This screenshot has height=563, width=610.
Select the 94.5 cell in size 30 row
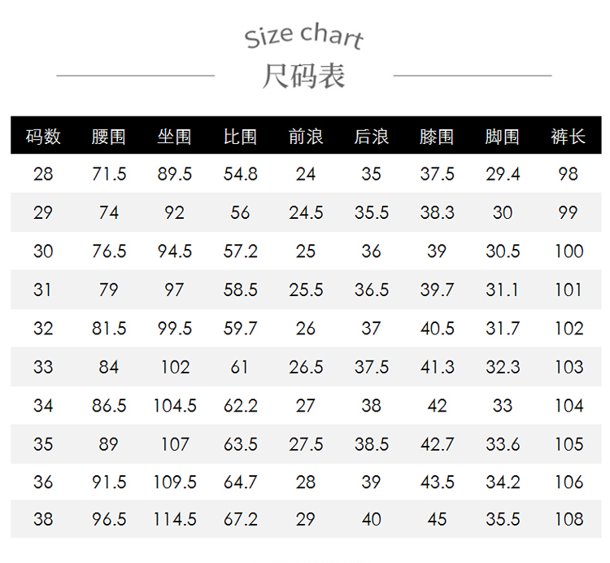174,251
